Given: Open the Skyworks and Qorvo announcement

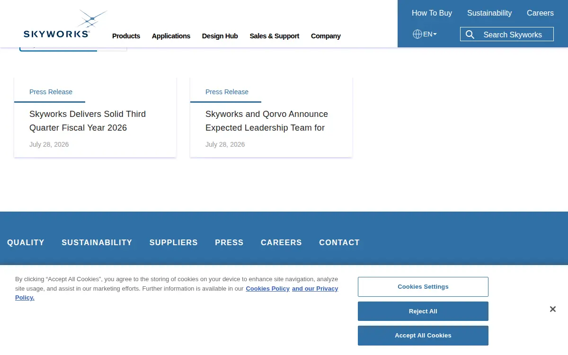Looking at the screenshot, I should [x=266, y=121].
